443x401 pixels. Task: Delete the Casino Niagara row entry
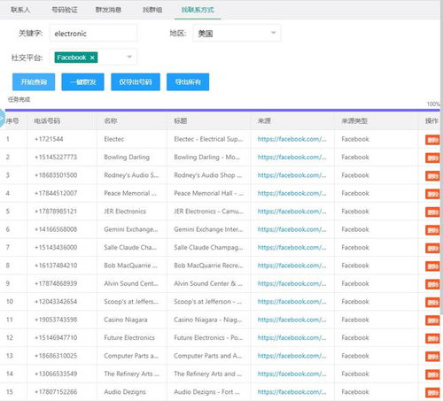pyautogui.click(x=432, y=320)
